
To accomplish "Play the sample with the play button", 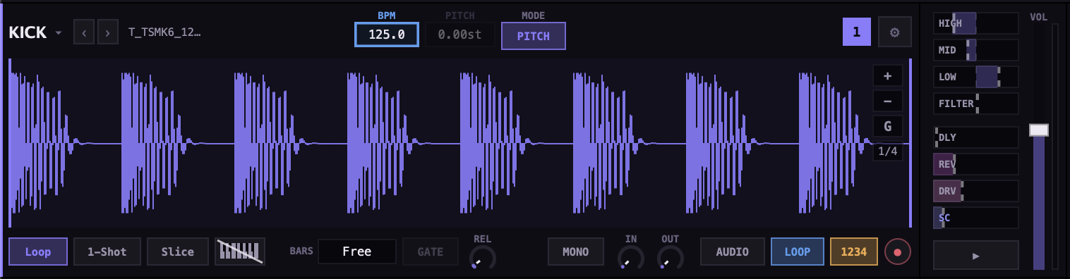I will click(x=976, y=255).
